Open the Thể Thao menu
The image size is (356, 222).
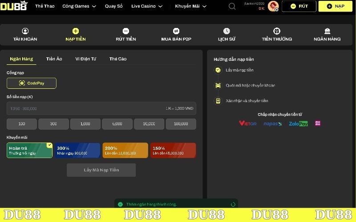point(45,6)
